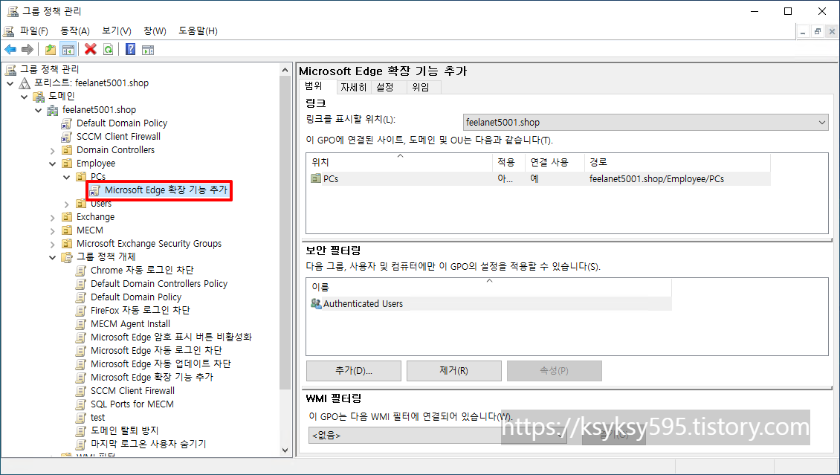The image size is (840, 475).
Task: Click the green refresh toolbar icon
Action: coord(109,50)
